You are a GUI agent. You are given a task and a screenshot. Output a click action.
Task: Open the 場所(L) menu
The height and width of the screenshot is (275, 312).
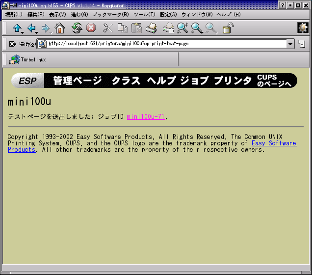click(14, 15)
